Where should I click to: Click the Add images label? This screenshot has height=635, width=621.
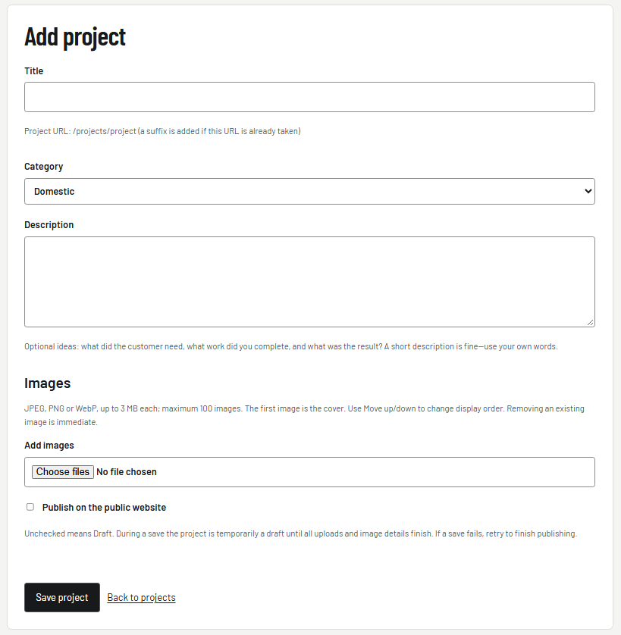tap(49, 445)
